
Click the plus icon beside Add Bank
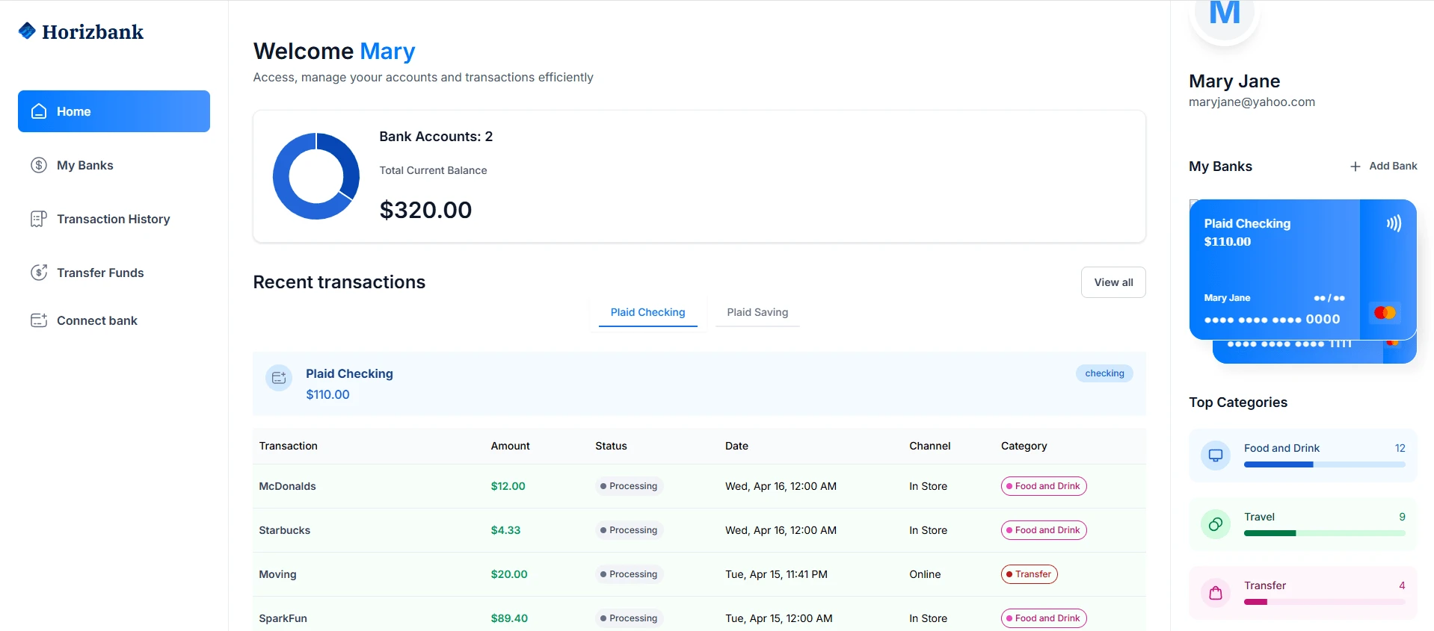click(1355, 167)
